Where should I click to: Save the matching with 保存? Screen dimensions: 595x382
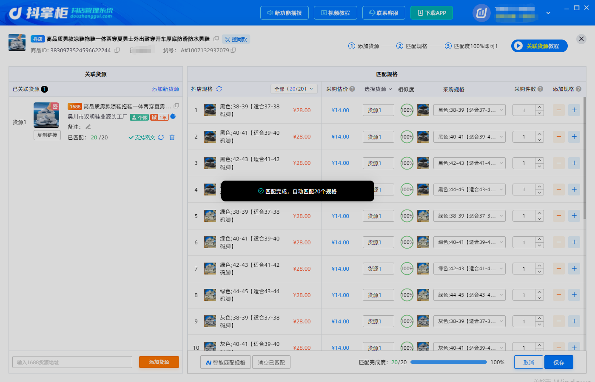click(559, 362)
